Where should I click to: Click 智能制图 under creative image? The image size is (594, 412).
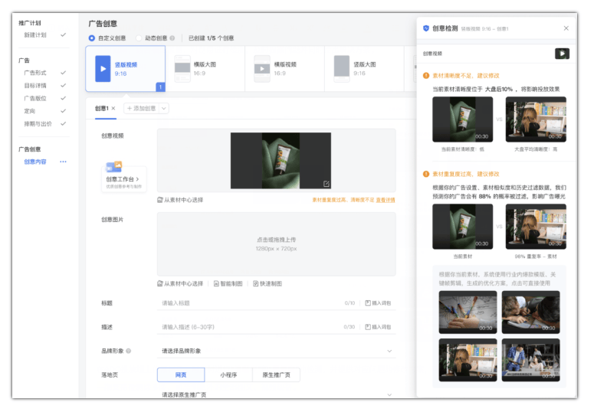pos(228,283)
